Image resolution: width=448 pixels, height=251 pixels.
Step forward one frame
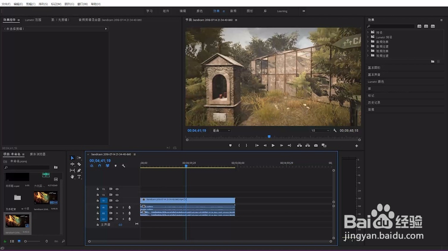tap(281, 146)
